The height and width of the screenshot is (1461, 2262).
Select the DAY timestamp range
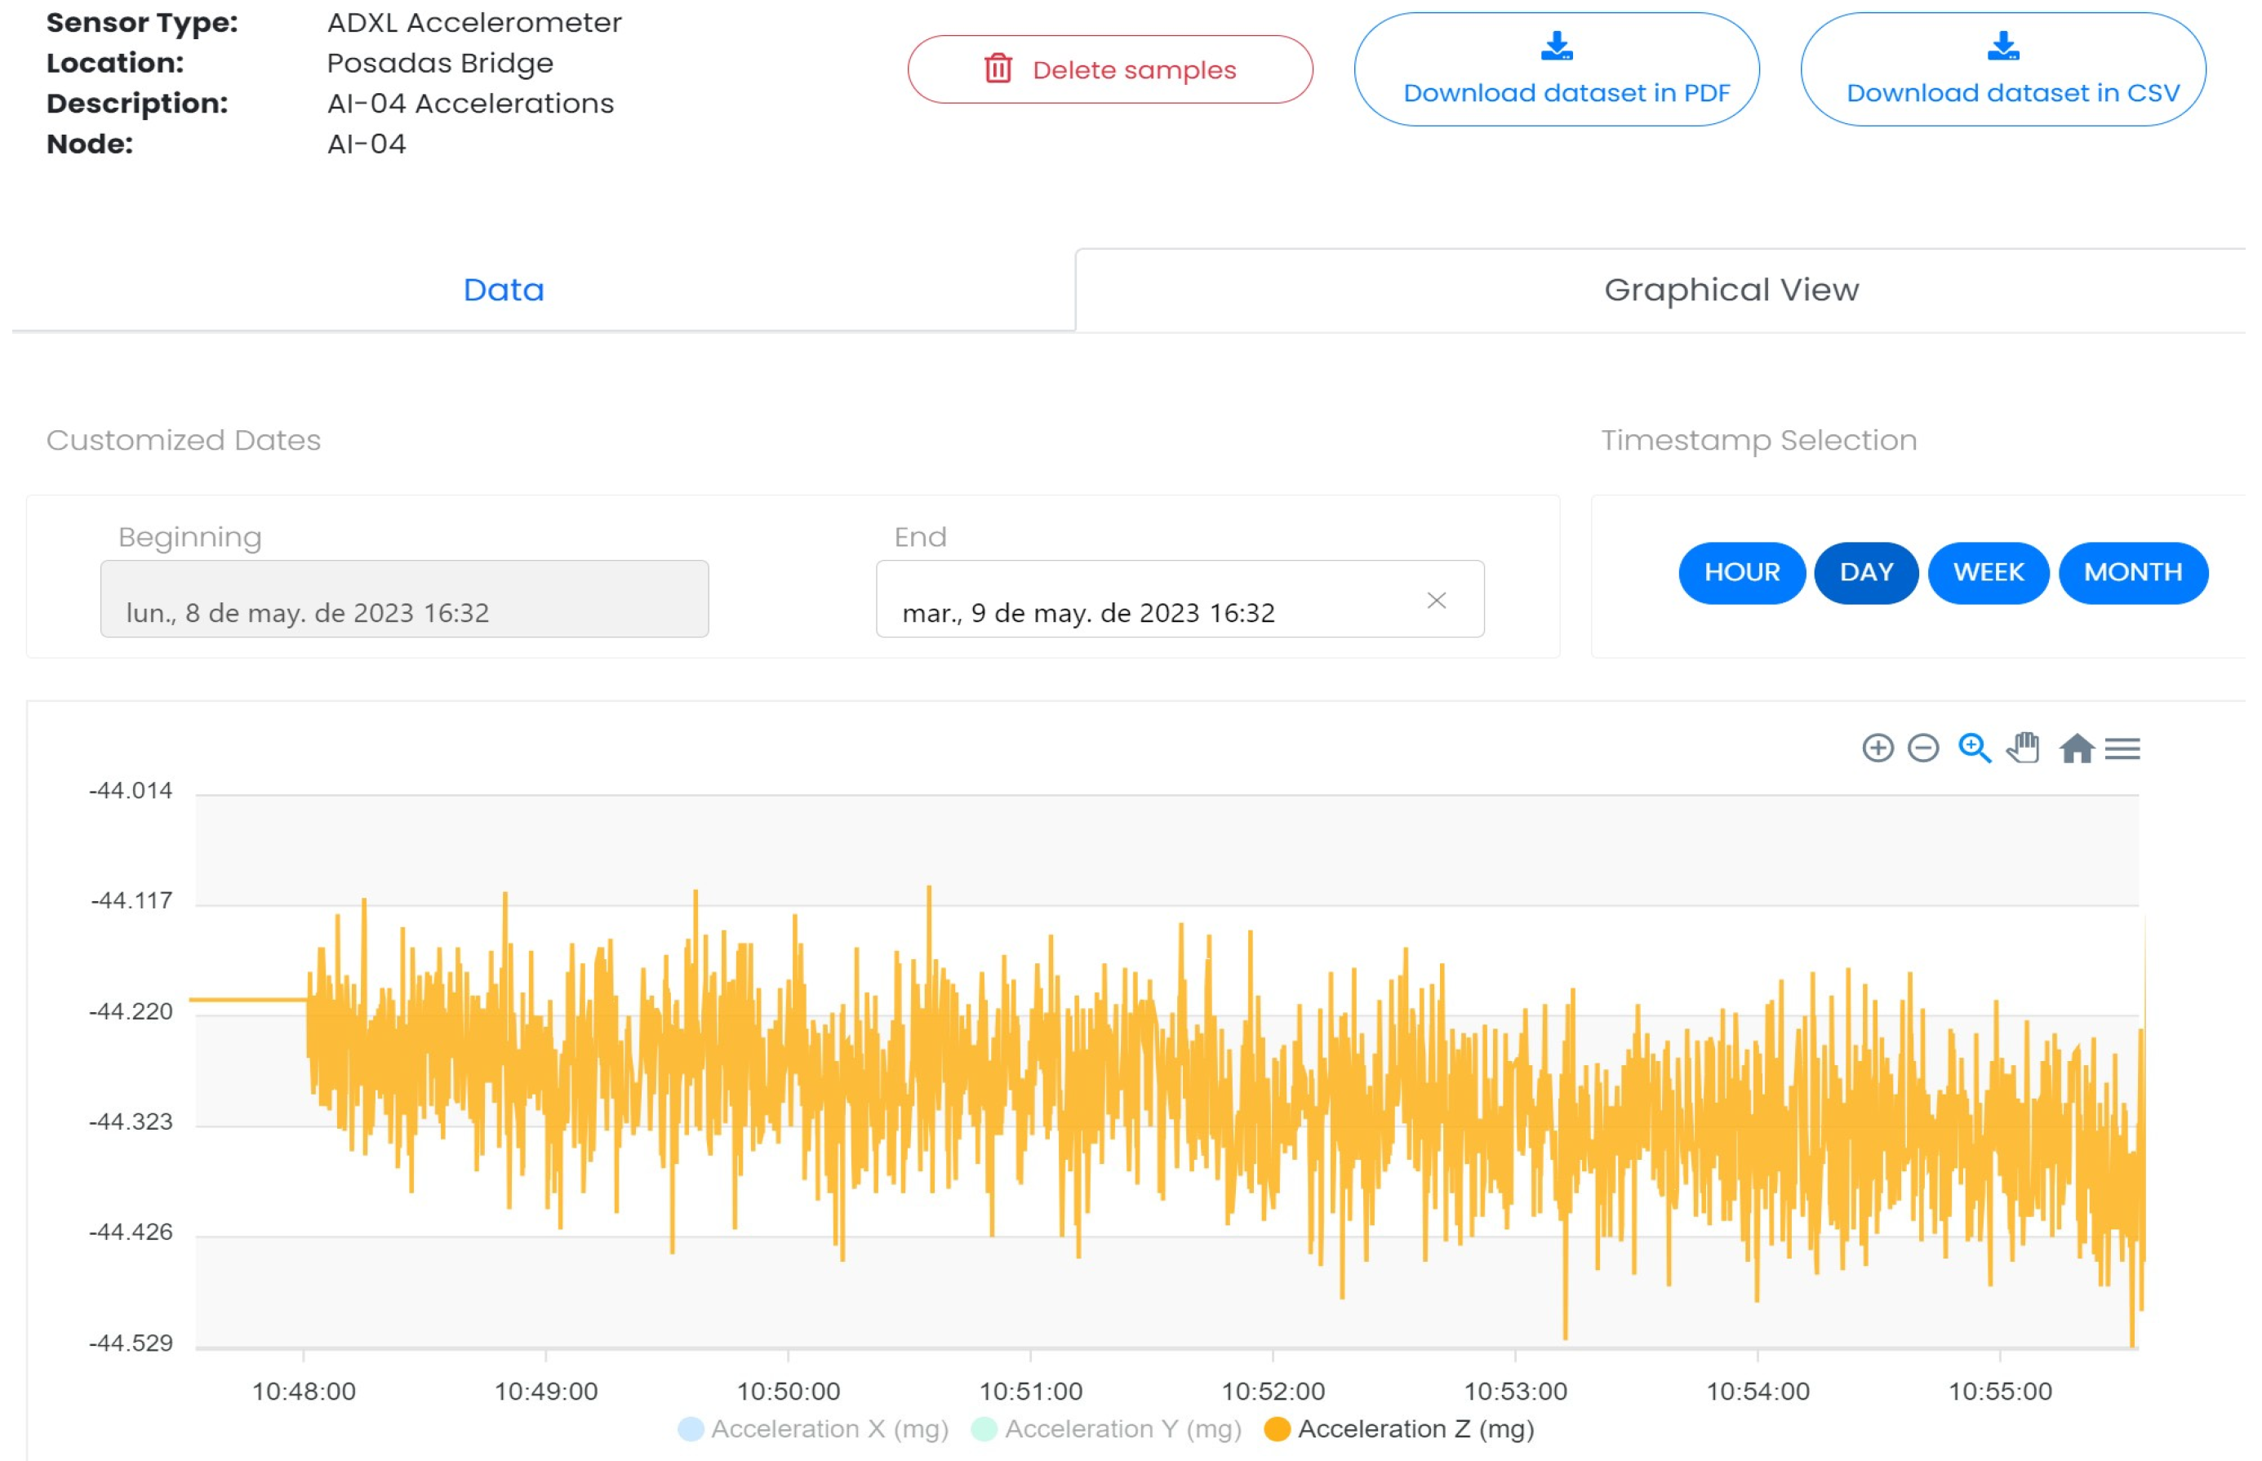click(x=1866, y=572)
